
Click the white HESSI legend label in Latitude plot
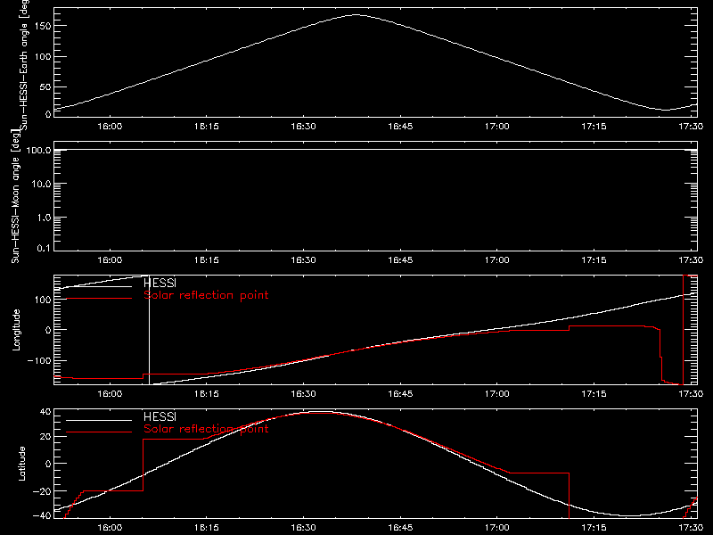tap(160, 416)
